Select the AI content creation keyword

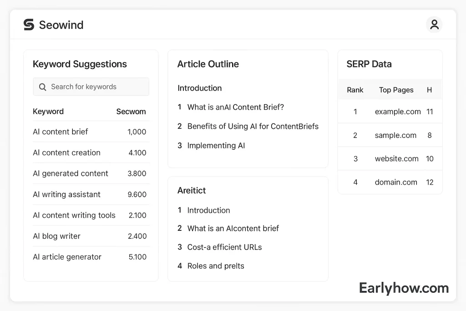click(x=66, y=153)
